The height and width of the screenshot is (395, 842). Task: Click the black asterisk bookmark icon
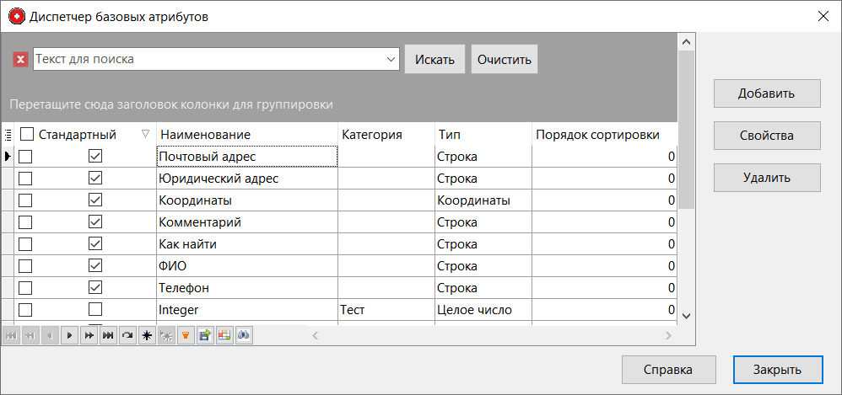pos(147,335)
